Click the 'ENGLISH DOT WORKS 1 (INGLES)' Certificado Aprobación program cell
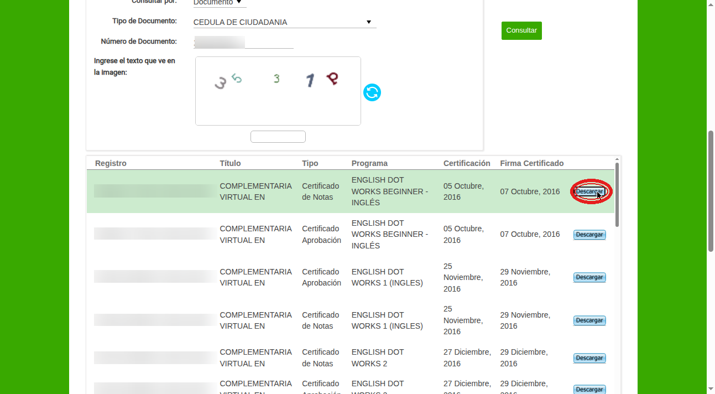 click(x=387, y=277)
